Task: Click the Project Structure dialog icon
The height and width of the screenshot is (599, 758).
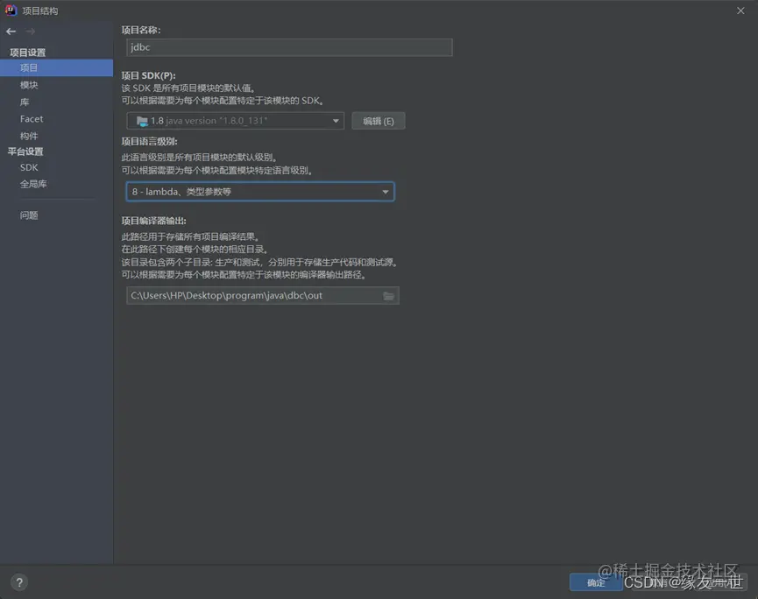Action: [x=11, y=11]
